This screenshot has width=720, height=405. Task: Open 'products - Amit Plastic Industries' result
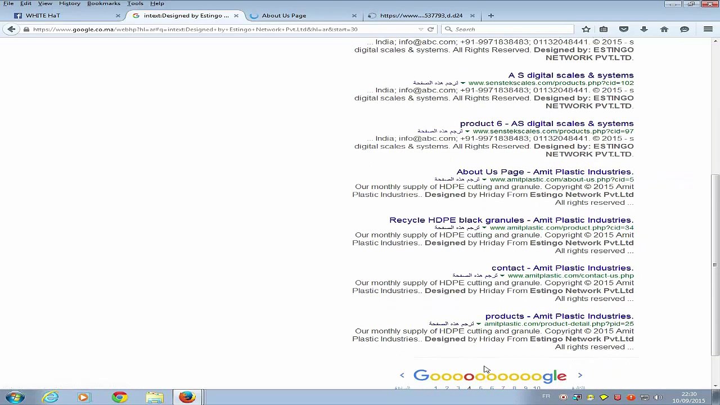[559, 316]
